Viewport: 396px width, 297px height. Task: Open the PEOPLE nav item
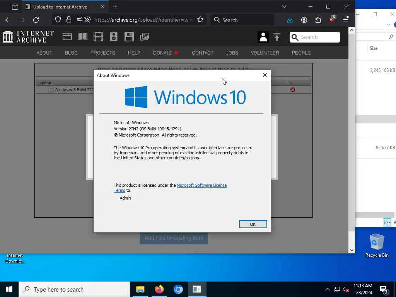(301, 53)
